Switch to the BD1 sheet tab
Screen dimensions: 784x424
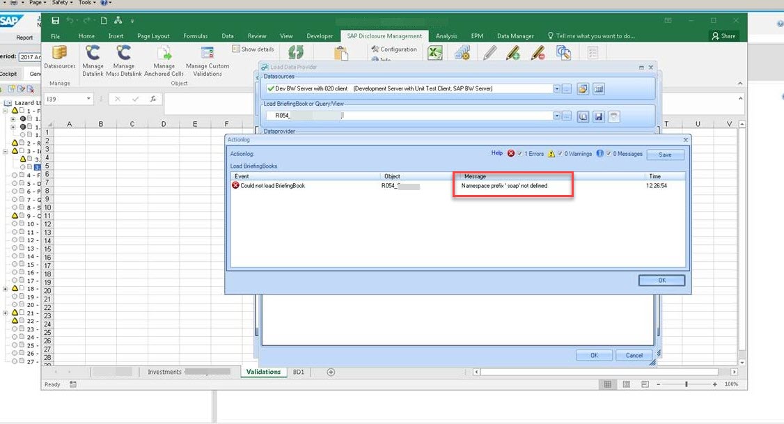299,372
